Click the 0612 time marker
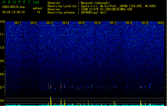The width and height of the screenshot is (167, 106). point(34,23)
